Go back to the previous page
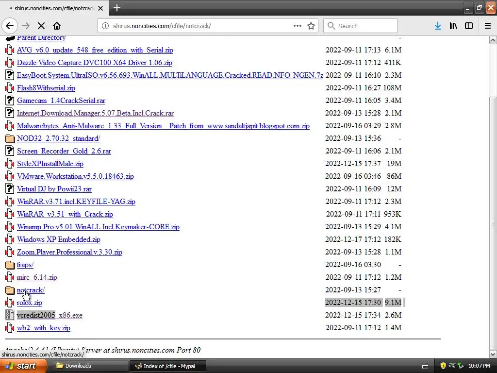 point(10,26)
